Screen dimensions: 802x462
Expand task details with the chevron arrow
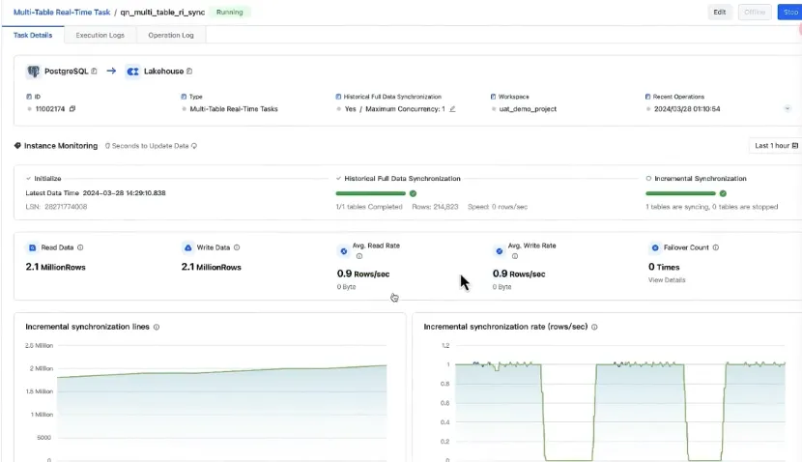coord(787,109)
